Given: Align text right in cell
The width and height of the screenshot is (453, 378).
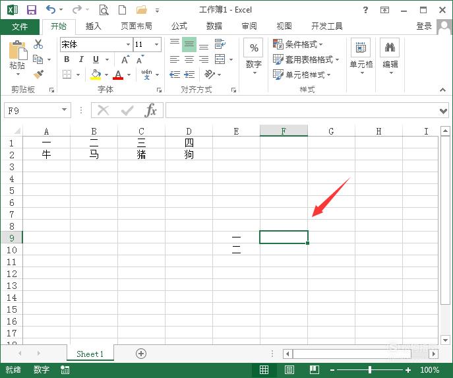Looking at the screenshot, I should [204, 59].
